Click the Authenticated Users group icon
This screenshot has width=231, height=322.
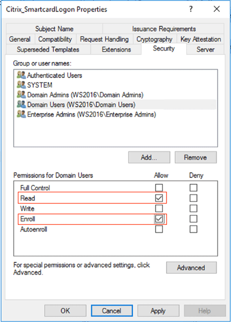[x=21, y=75]
